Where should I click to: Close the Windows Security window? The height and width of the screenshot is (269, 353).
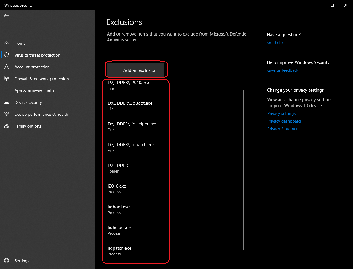(346, 5)
